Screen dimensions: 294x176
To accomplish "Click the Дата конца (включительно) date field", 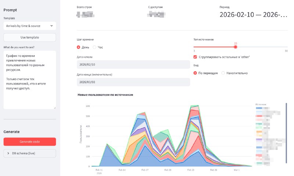I will pyautogui.click(x=133, y=82).
